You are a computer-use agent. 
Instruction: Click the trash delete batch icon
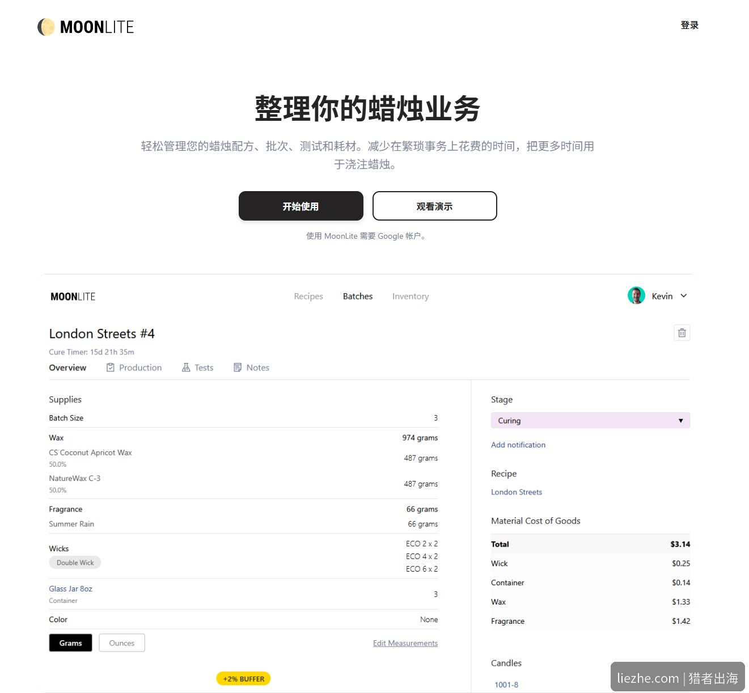point(682,333)
